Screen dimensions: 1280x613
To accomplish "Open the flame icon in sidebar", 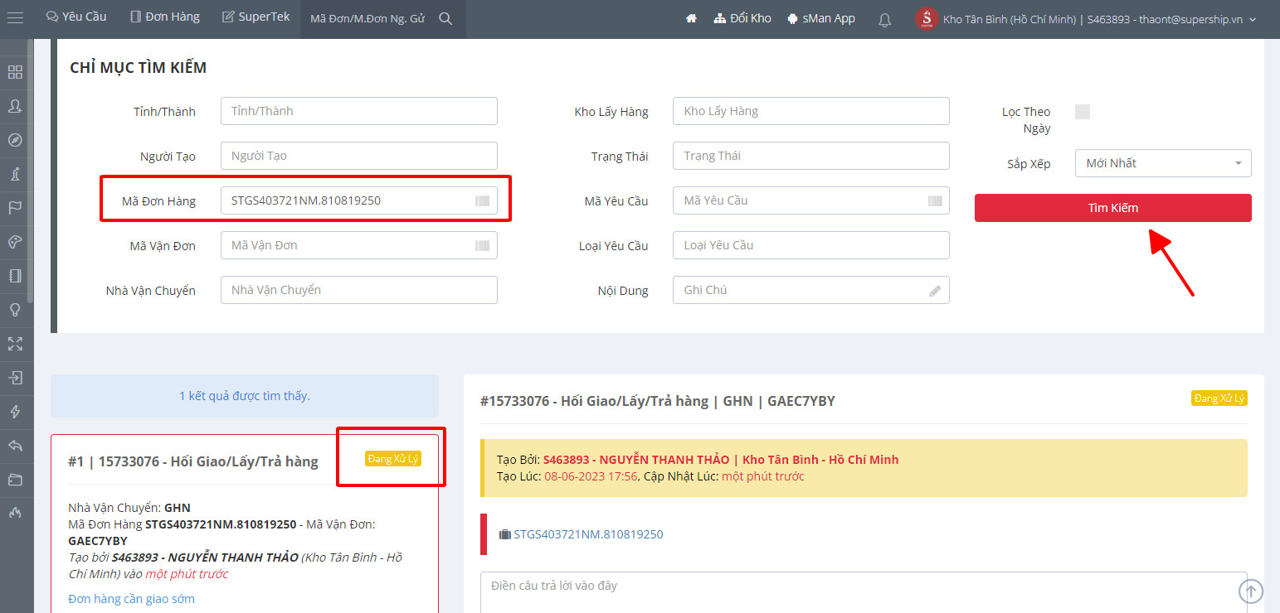I will [15, 514].
